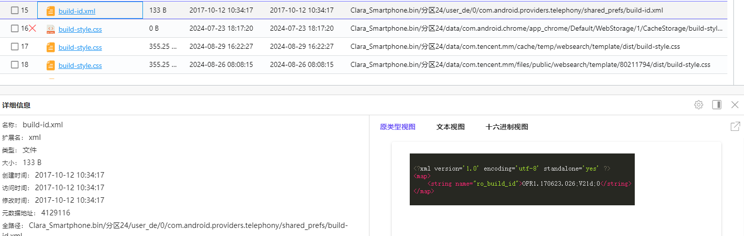Open build-style.css link in row 18
744x236 pixels.
(80, 65)
